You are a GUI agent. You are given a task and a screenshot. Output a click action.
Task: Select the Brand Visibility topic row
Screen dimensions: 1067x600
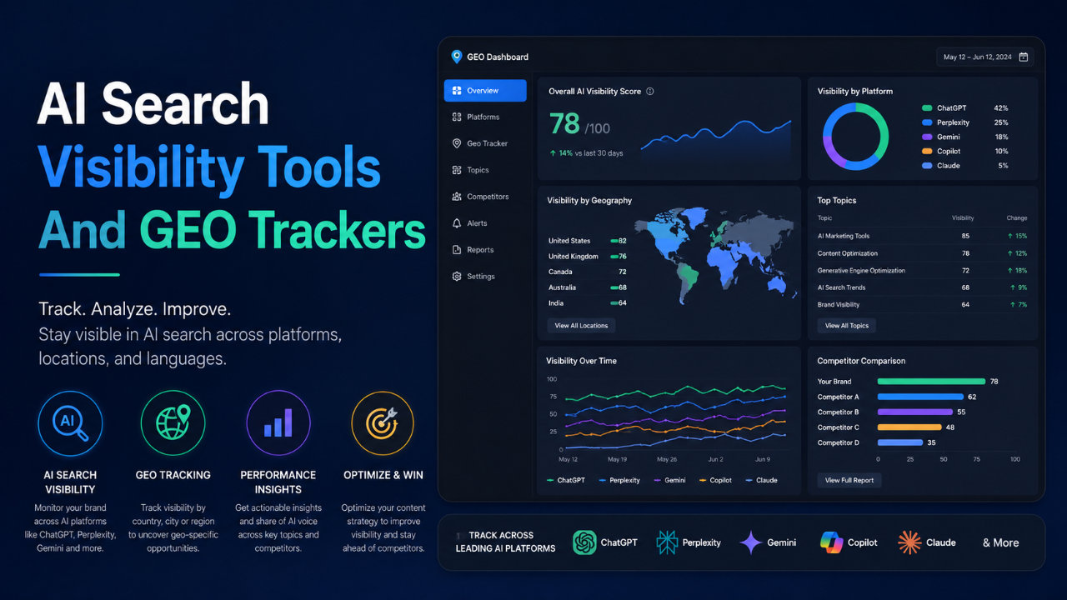tap(923, 304)
